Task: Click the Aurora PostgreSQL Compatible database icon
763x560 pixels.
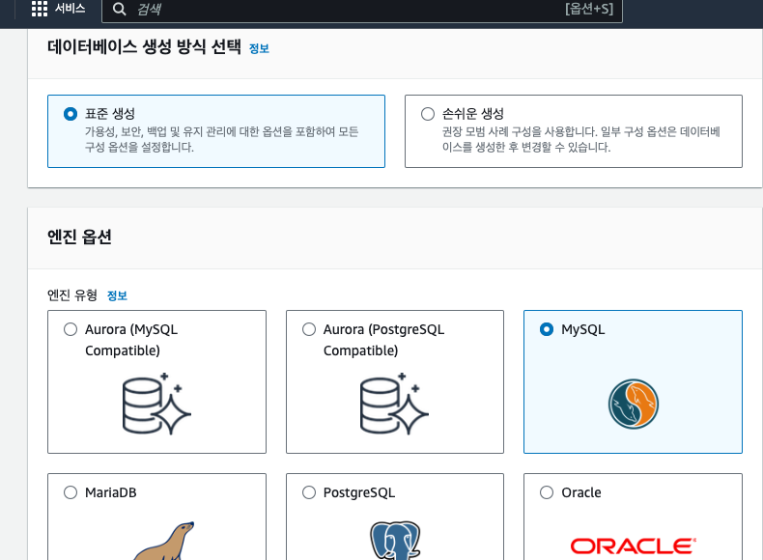Action: (x=395, y=404)
